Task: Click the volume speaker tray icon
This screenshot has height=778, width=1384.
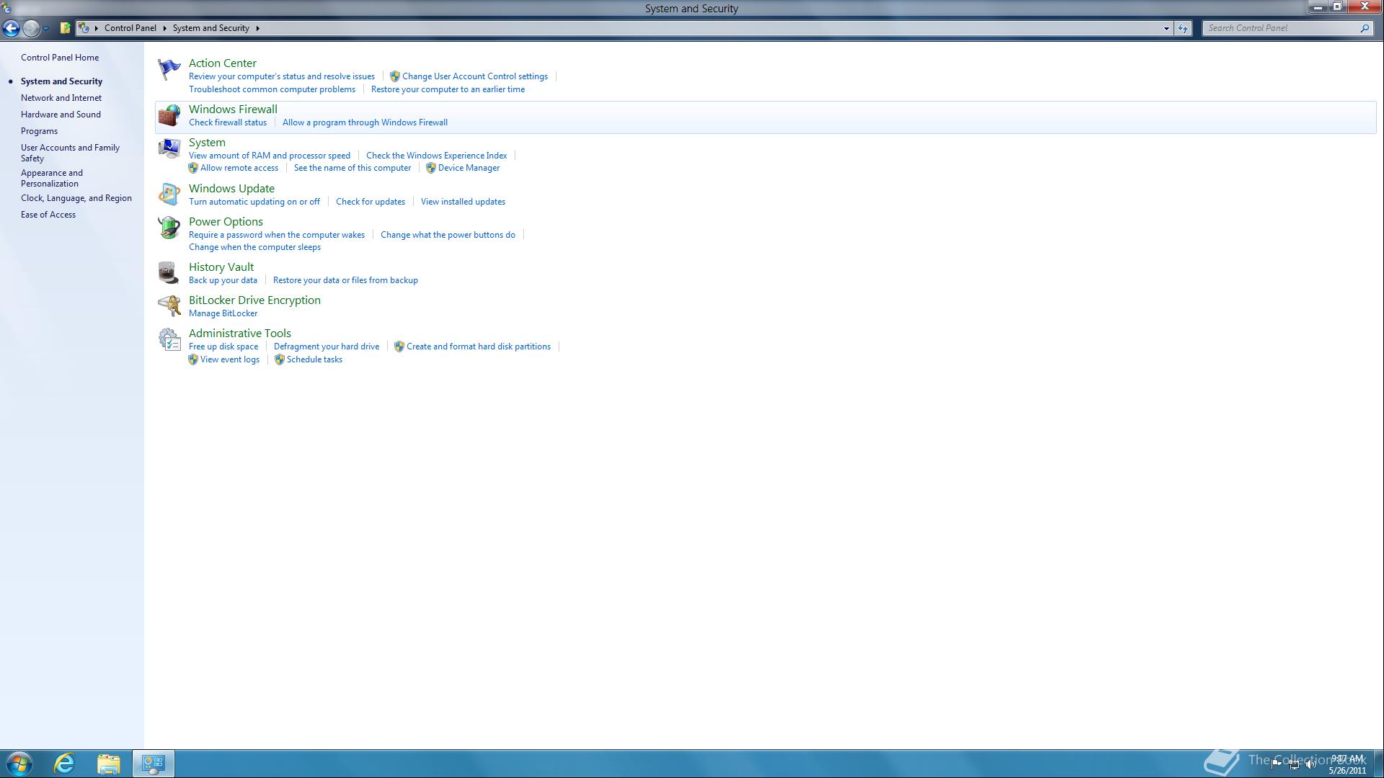Action: click(x=1311, y=764)
